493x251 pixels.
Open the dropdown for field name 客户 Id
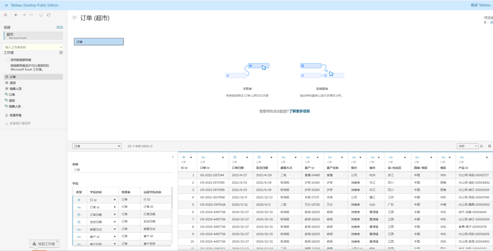pos(115,237)
